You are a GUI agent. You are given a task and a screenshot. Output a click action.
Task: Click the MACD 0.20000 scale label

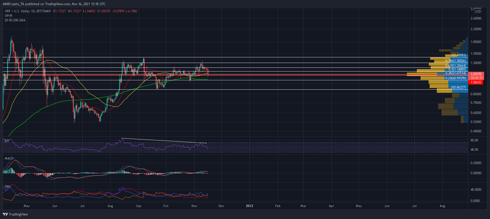[x=476, y=163]
